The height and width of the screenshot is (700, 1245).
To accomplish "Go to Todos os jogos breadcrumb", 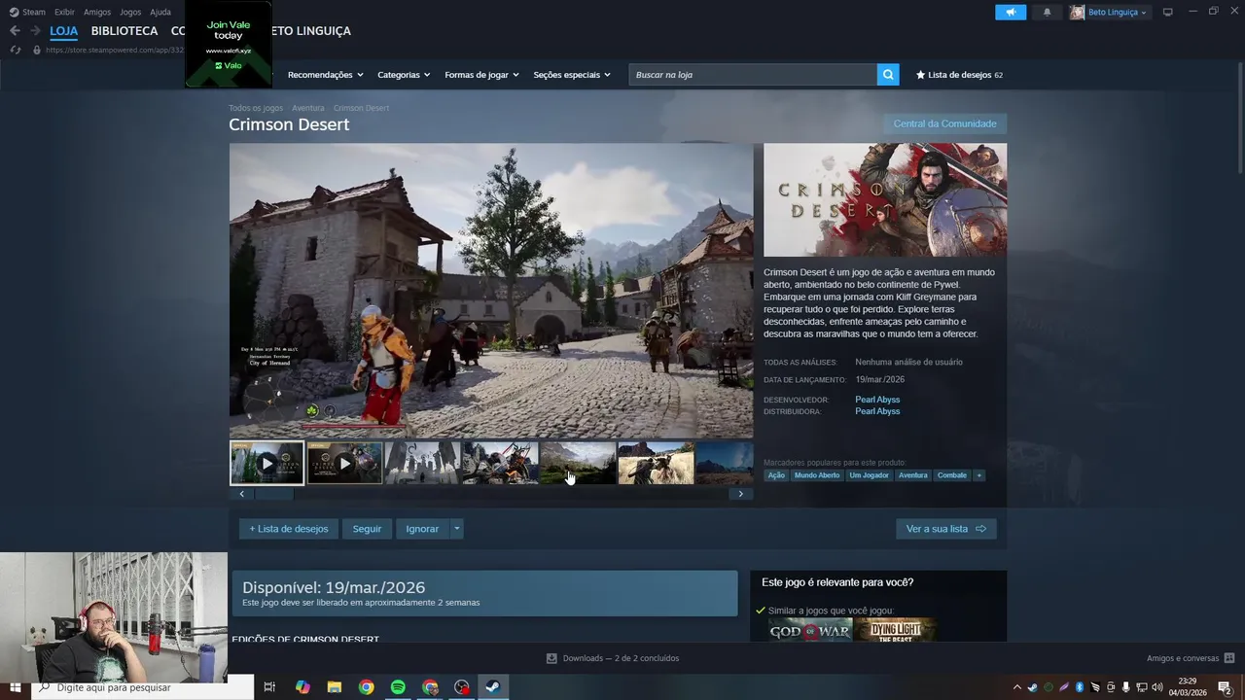I will 256,108.
